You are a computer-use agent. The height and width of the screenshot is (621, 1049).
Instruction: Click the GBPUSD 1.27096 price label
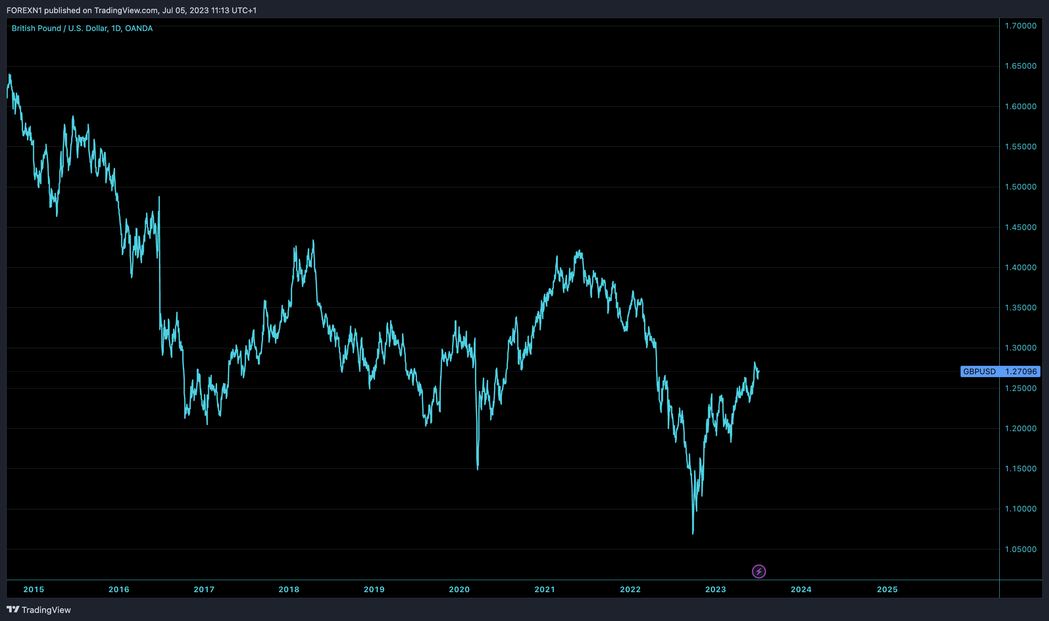(x=1000, y=371)
